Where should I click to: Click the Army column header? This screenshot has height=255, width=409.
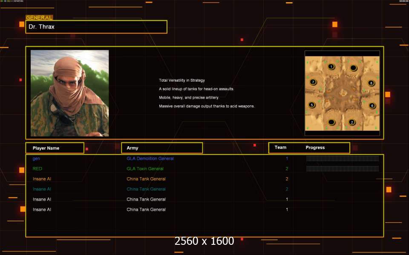(162, 148)
